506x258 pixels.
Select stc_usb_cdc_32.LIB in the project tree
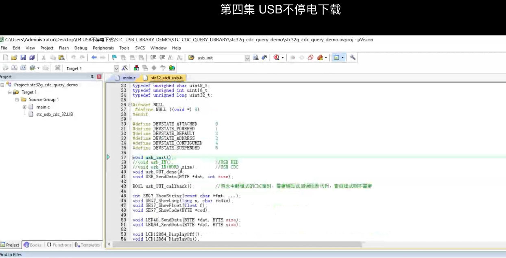click(x=55, y=114)
